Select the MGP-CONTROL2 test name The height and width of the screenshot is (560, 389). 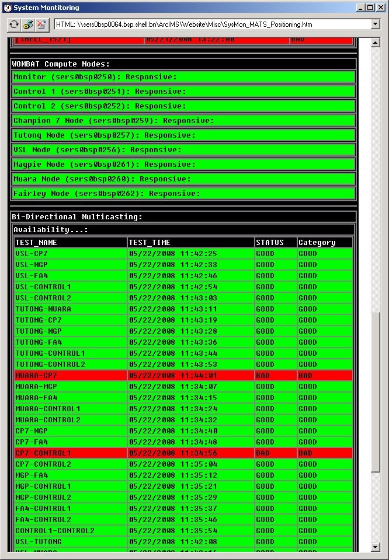[43, 497]
